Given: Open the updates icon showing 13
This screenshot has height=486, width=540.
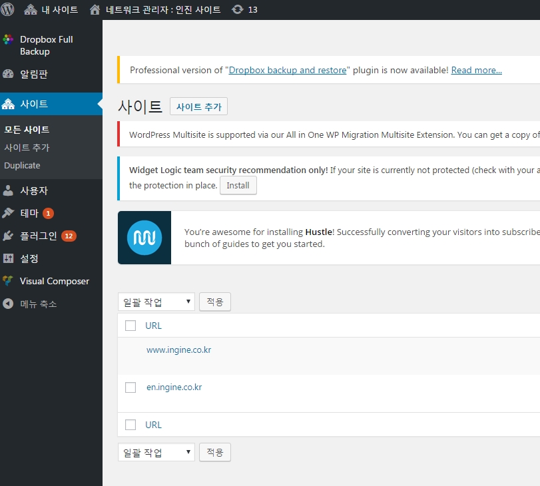Looking at the screenshot, I should coord(237,9).
